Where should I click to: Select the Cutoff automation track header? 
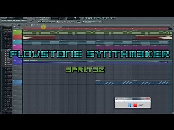[x=18, y=62]
